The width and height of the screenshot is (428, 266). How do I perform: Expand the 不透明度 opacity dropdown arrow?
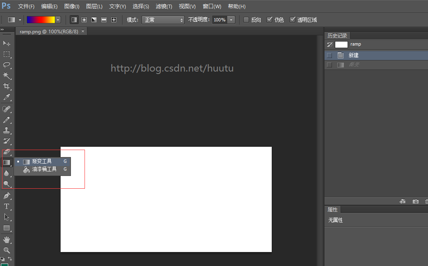231,20
